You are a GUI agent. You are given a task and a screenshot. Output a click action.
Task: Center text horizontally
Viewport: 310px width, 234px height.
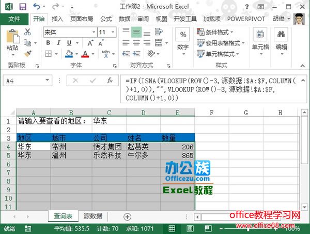136,43
